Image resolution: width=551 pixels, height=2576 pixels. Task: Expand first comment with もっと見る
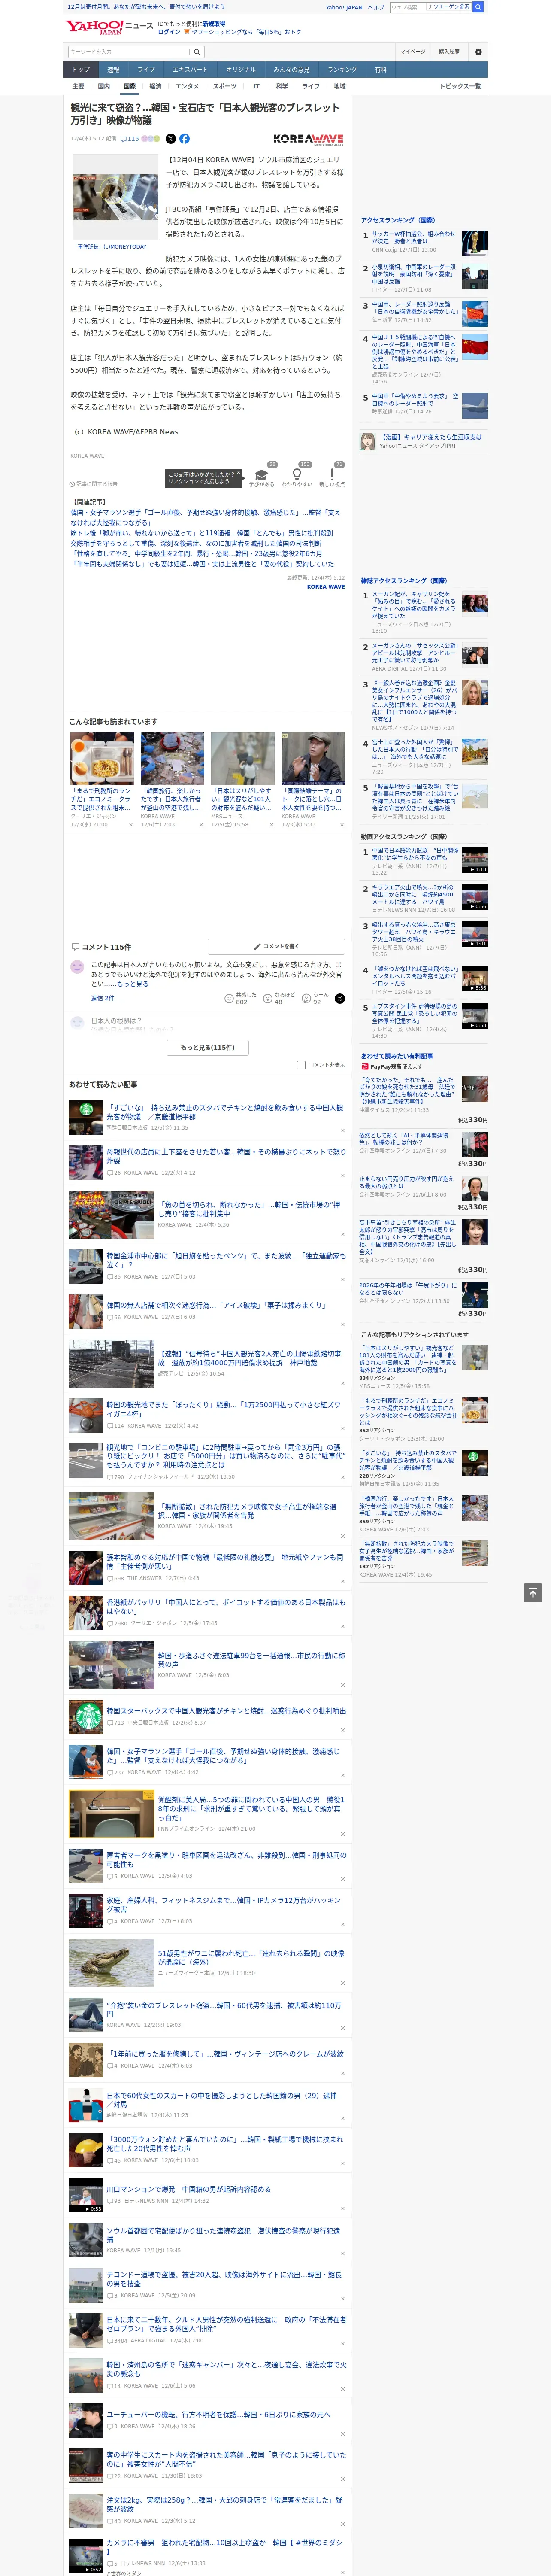pos(134,984)
